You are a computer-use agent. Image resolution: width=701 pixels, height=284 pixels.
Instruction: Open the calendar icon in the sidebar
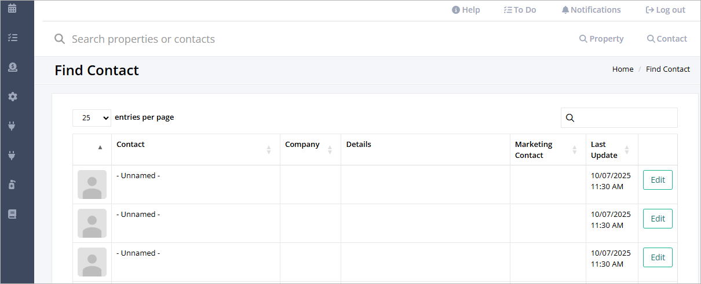coord(12,9)
